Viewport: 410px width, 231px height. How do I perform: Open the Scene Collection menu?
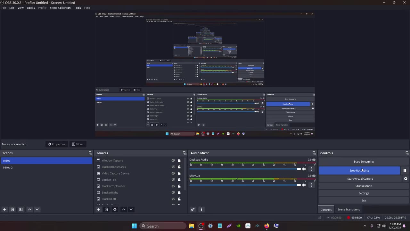[x=60, y=8]
